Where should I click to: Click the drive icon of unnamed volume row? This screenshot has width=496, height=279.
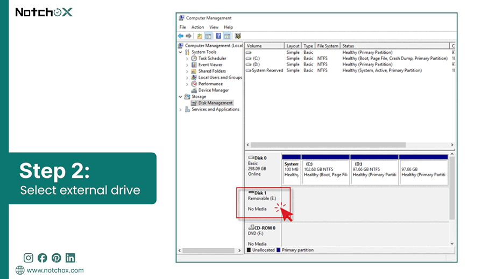coord(249,53)
